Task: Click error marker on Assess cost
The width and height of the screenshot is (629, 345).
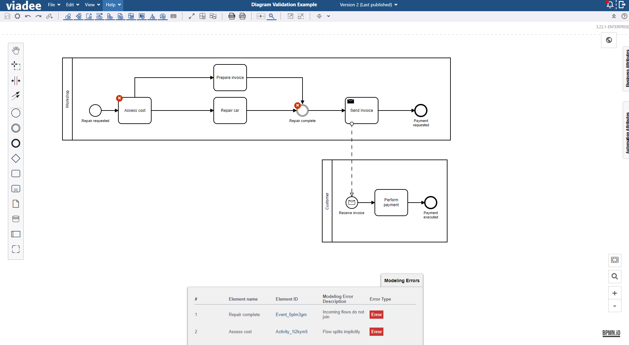Action: 119,98
